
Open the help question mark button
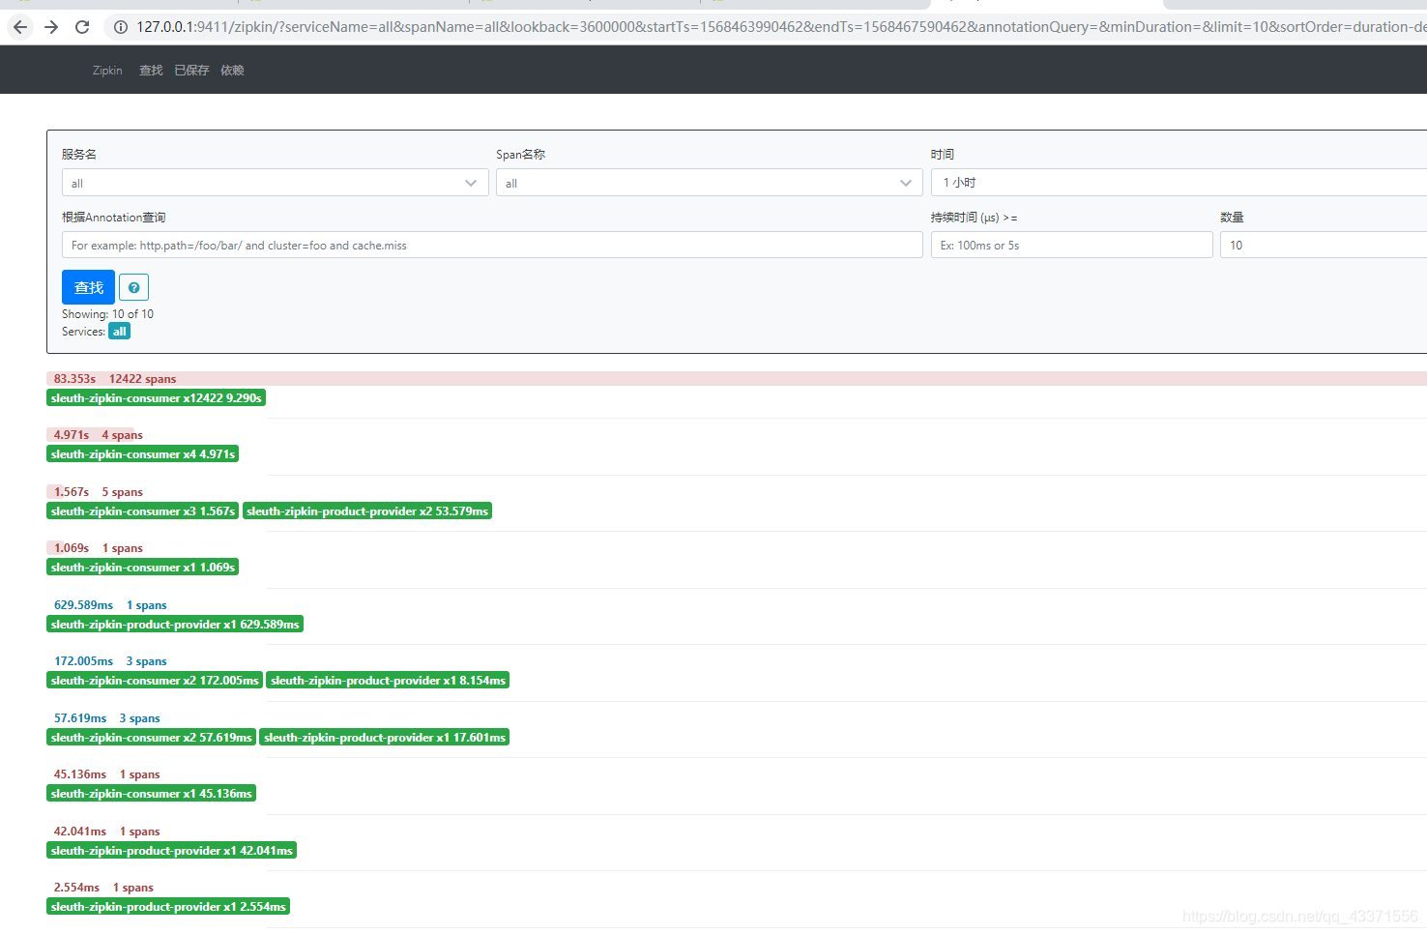(x=133, y=288)
